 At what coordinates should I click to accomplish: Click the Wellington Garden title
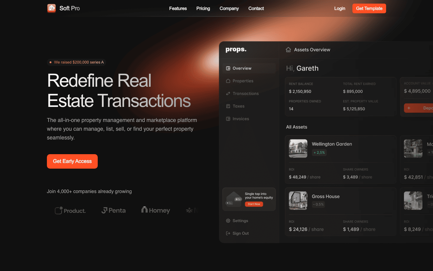332,144
